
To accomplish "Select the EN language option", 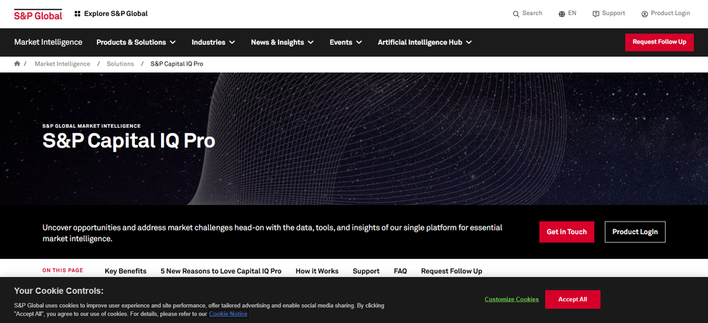I will pyautogui.click(x=572, y=13).
